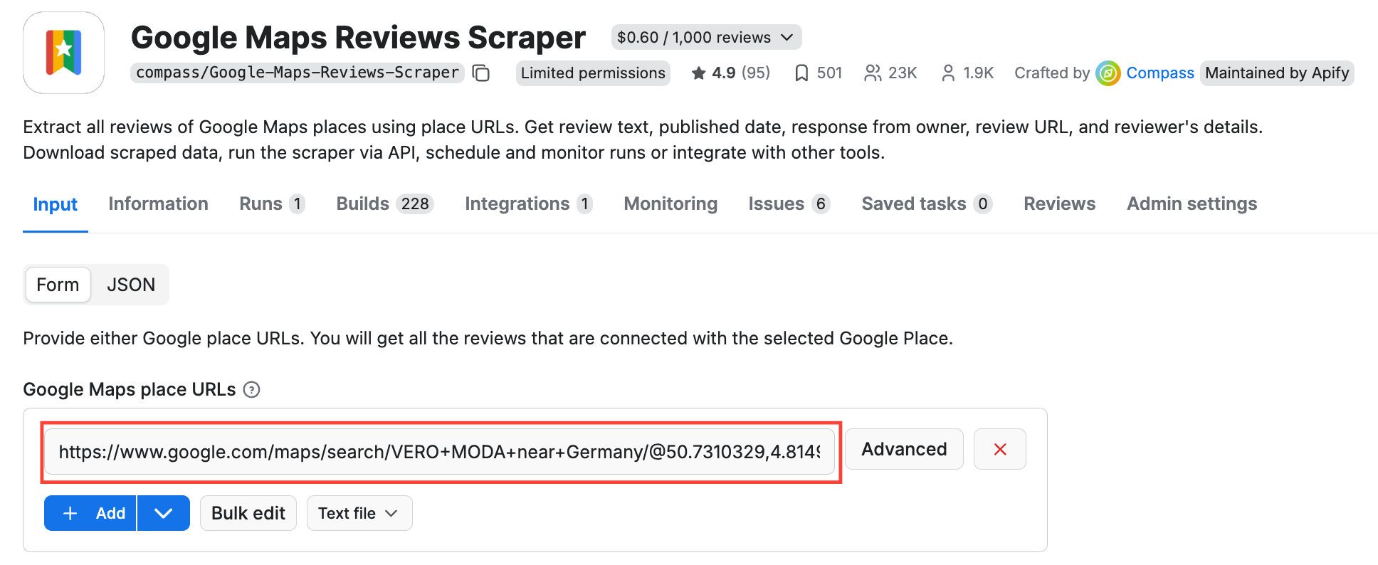Image resolution: width=1378 pixels, height=565 pixels.
Task: Open the Compass author link
Action: pos(1160,73)
